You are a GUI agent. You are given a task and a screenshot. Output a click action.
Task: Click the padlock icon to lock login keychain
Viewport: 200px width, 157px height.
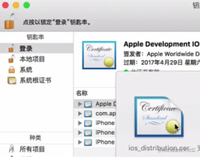point(10,21)
